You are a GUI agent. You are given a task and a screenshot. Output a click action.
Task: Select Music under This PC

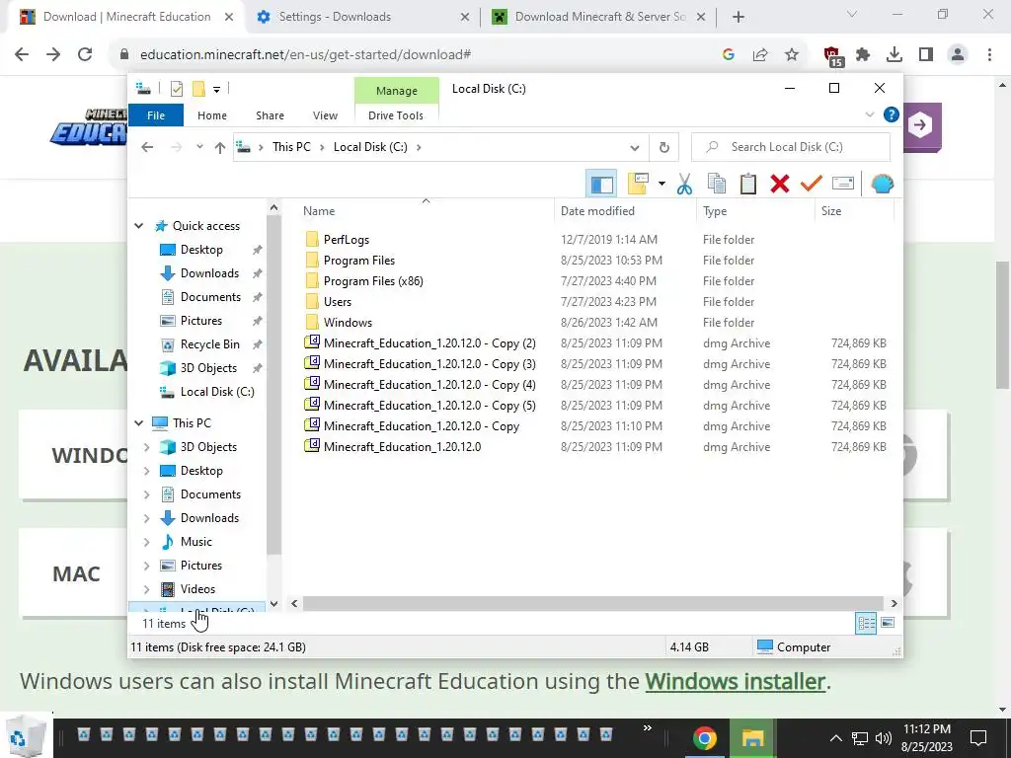(x=196, y=542)
